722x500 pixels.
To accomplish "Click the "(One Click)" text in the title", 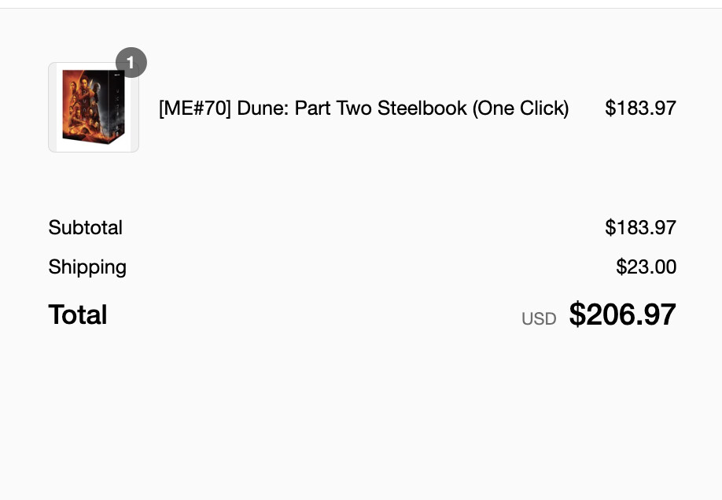I will pos(521,108).
